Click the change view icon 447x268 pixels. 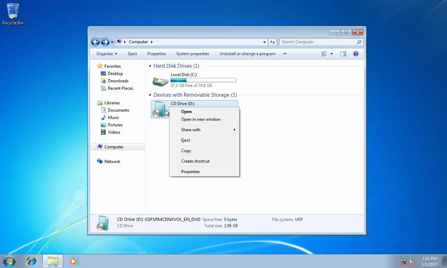pyautogui.click(x=324, y=54)
